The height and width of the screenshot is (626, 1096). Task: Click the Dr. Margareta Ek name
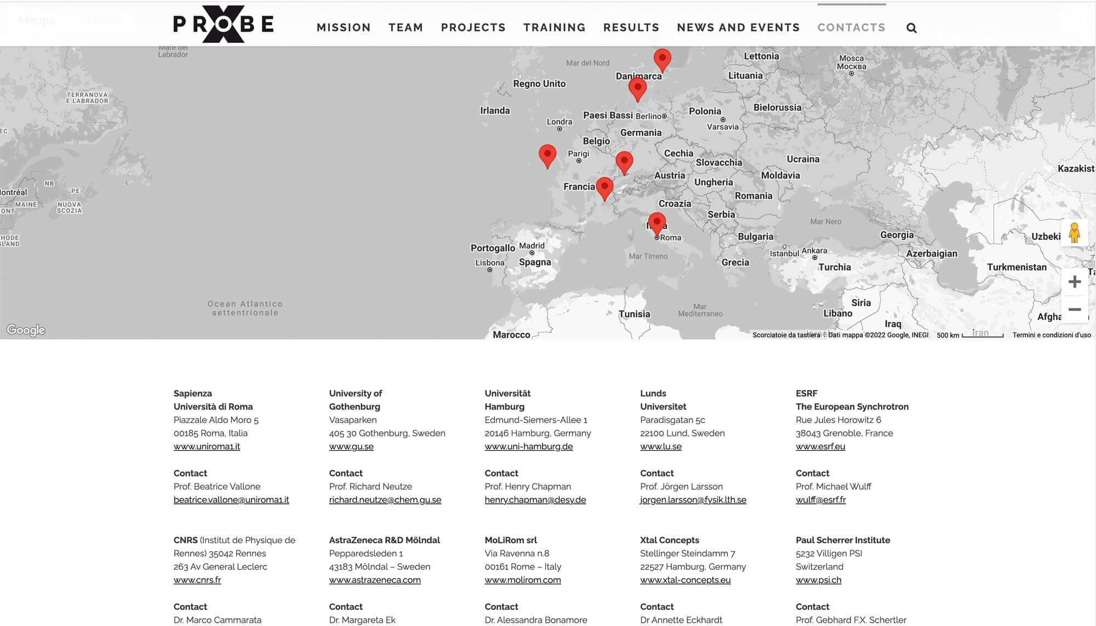[x=362, y=620]
